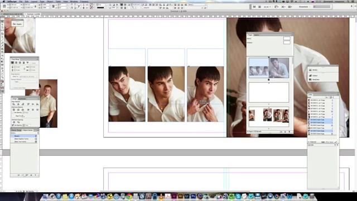Click trash icon at bottom of Pages panel

pyautogui.click(x=290, y=132)
